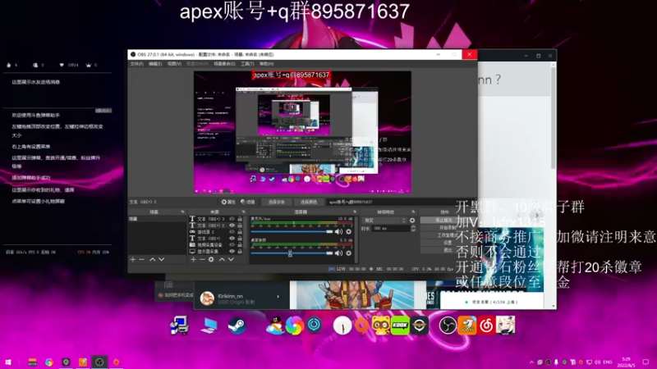The image size is (657, 369).
Task: Adjust 麦克风/Aux volume slider
Action: pos(292,231)
